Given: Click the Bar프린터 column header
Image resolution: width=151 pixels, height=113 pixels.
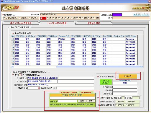Looking at the screenshot, I should (x=108, y=36).
